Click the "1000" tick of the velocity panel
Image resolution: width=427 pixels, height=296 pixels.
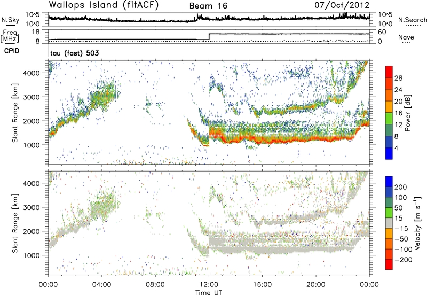coord(31,255)
